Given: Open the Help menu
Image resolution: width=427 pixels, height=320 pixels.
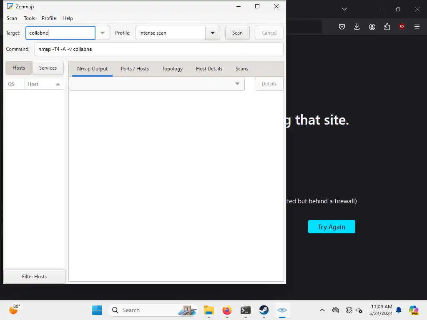Looking at the screenshot, I should pyautogui.click(x=68, y=18).
